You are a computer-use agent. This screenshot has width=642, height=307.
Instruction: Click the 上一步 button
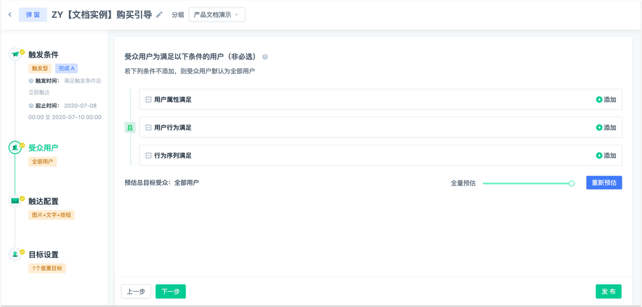[x=136, y=292]
